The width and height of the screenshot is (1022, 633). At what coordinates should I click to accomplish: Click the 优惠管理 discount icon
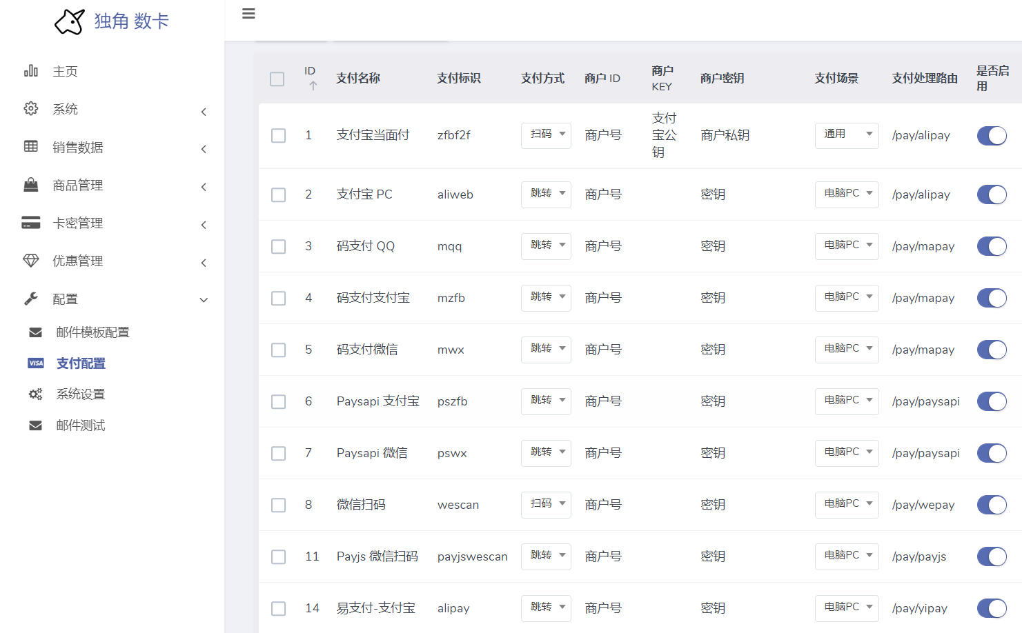pos(31,260)
